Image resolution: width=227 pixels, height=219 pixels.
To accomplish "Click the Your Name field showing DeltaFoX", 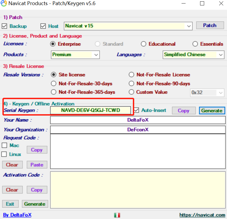I will coord(138,120).
